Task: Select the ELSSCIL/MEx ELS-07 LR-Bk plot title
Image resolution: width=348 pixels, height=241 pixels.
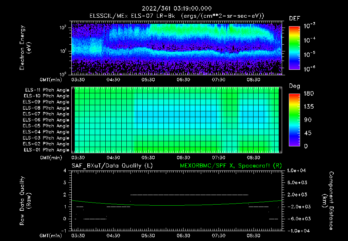Action: point(177,16)
